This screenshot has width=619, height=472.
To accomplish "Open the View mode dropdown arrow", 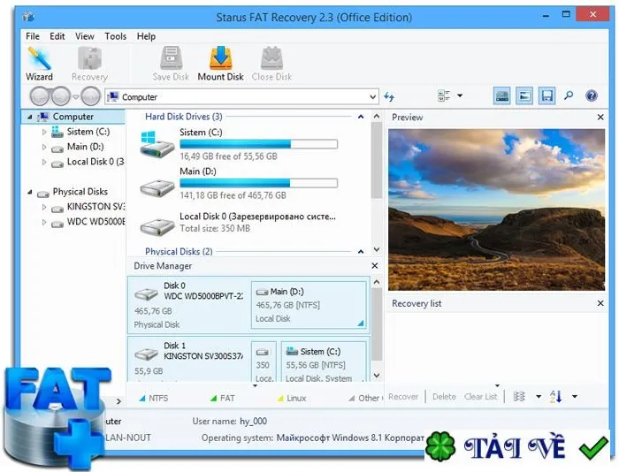I will pos(460,95).
